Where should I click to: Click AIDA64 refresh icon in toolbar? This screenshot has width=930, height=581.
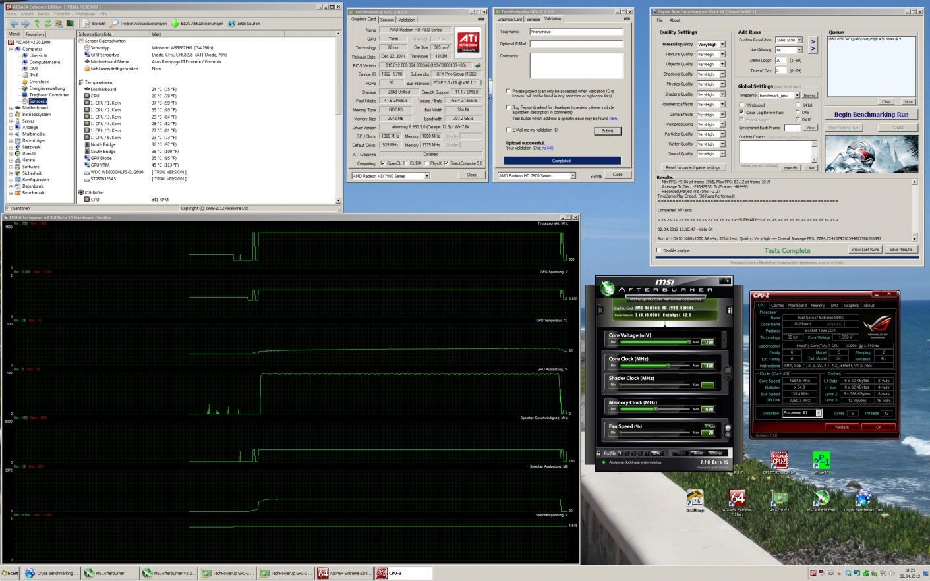click(x=47, y=24)
